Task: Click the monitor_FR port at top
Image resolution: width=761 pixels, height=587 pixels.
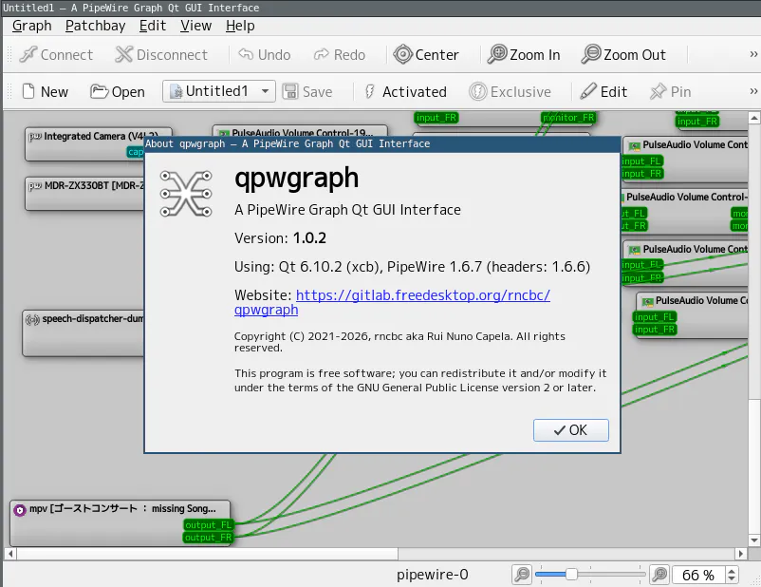Action: (x=568, y=118)
